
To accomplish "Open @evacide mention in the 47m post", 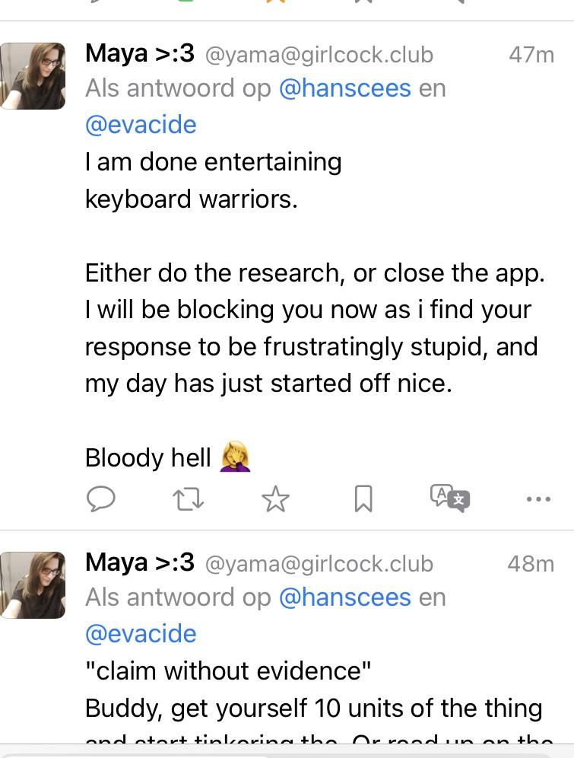I will coord(141,125).
